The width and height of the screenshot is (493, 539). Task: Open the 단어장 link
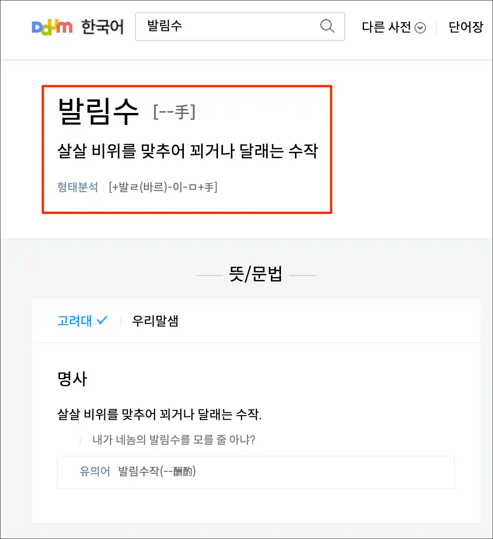pyautogui.click(x=466, y=27)
